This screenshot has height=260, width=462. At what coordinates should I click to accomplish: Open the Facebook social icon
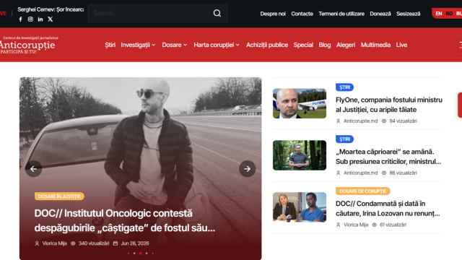[21, 19]
